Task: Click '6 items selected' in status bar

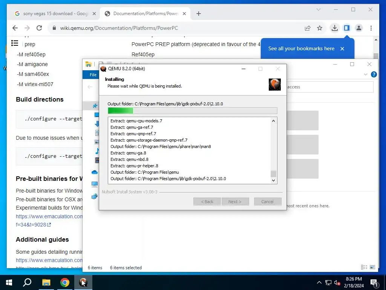Action: click(x=126, y=268)
